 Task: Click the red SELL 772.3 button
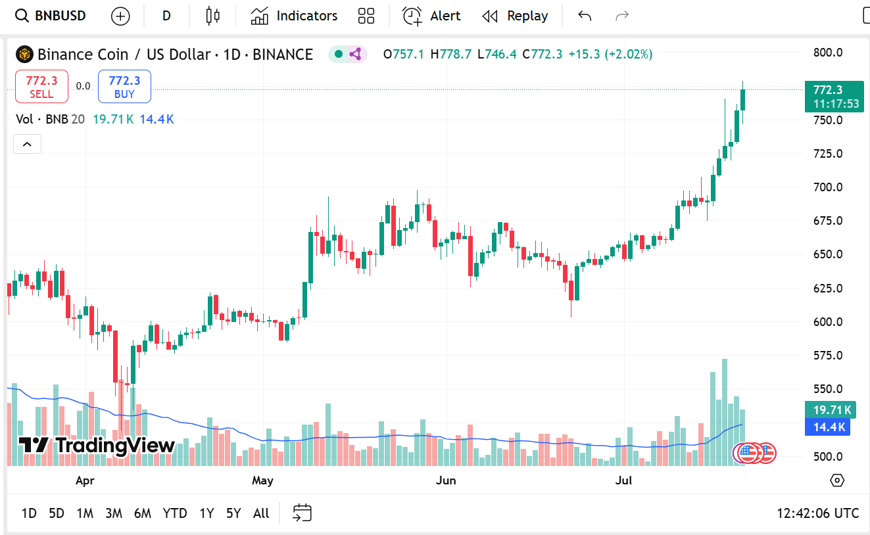(41, 87)
